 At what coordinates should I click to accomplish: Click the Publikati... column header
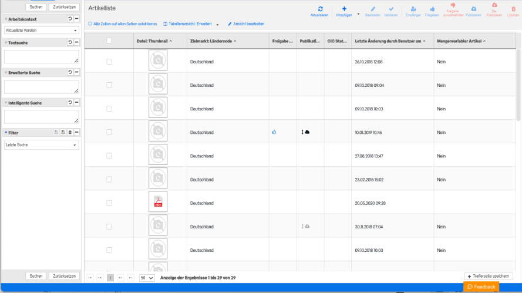point(309,41)
